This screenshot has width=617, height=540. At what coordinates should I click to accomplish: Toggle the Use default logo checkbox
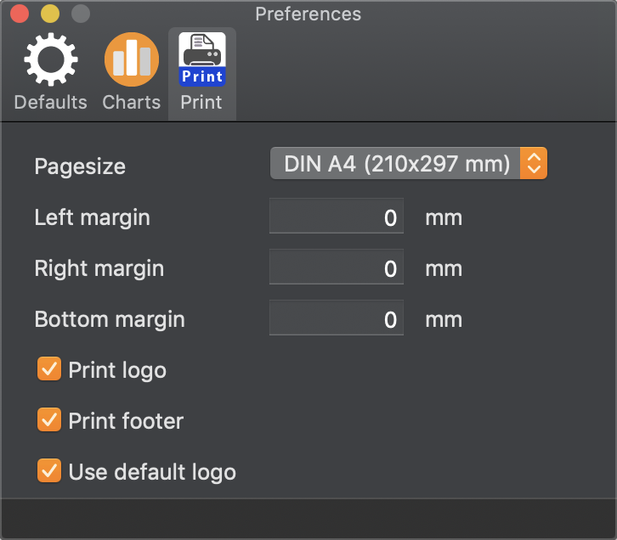49,470
